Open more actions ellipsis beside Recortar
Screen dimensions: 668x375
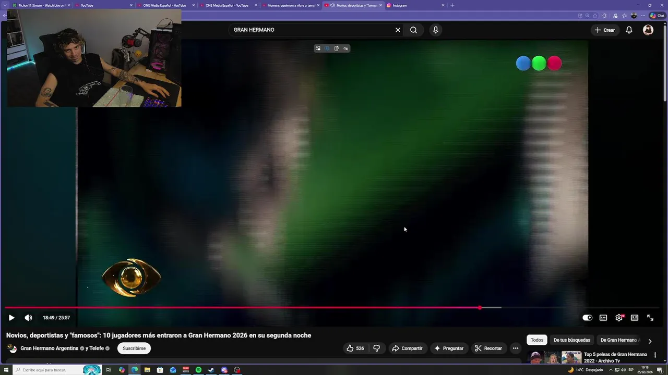516,348
